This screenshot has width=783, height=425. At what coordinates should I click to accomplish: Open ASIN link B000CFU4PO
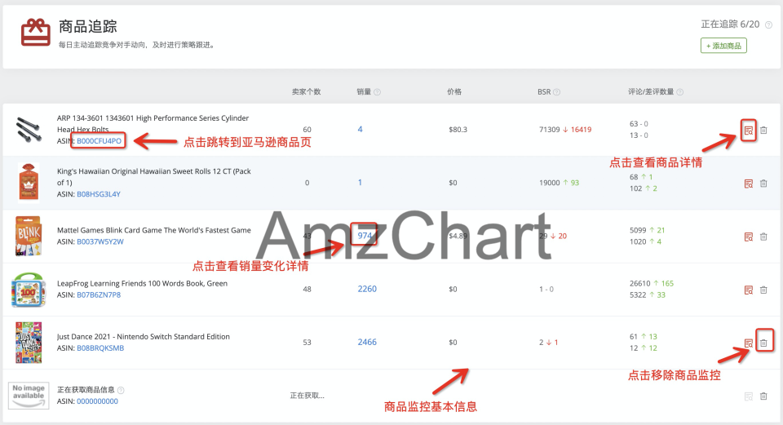click(99, 141)
